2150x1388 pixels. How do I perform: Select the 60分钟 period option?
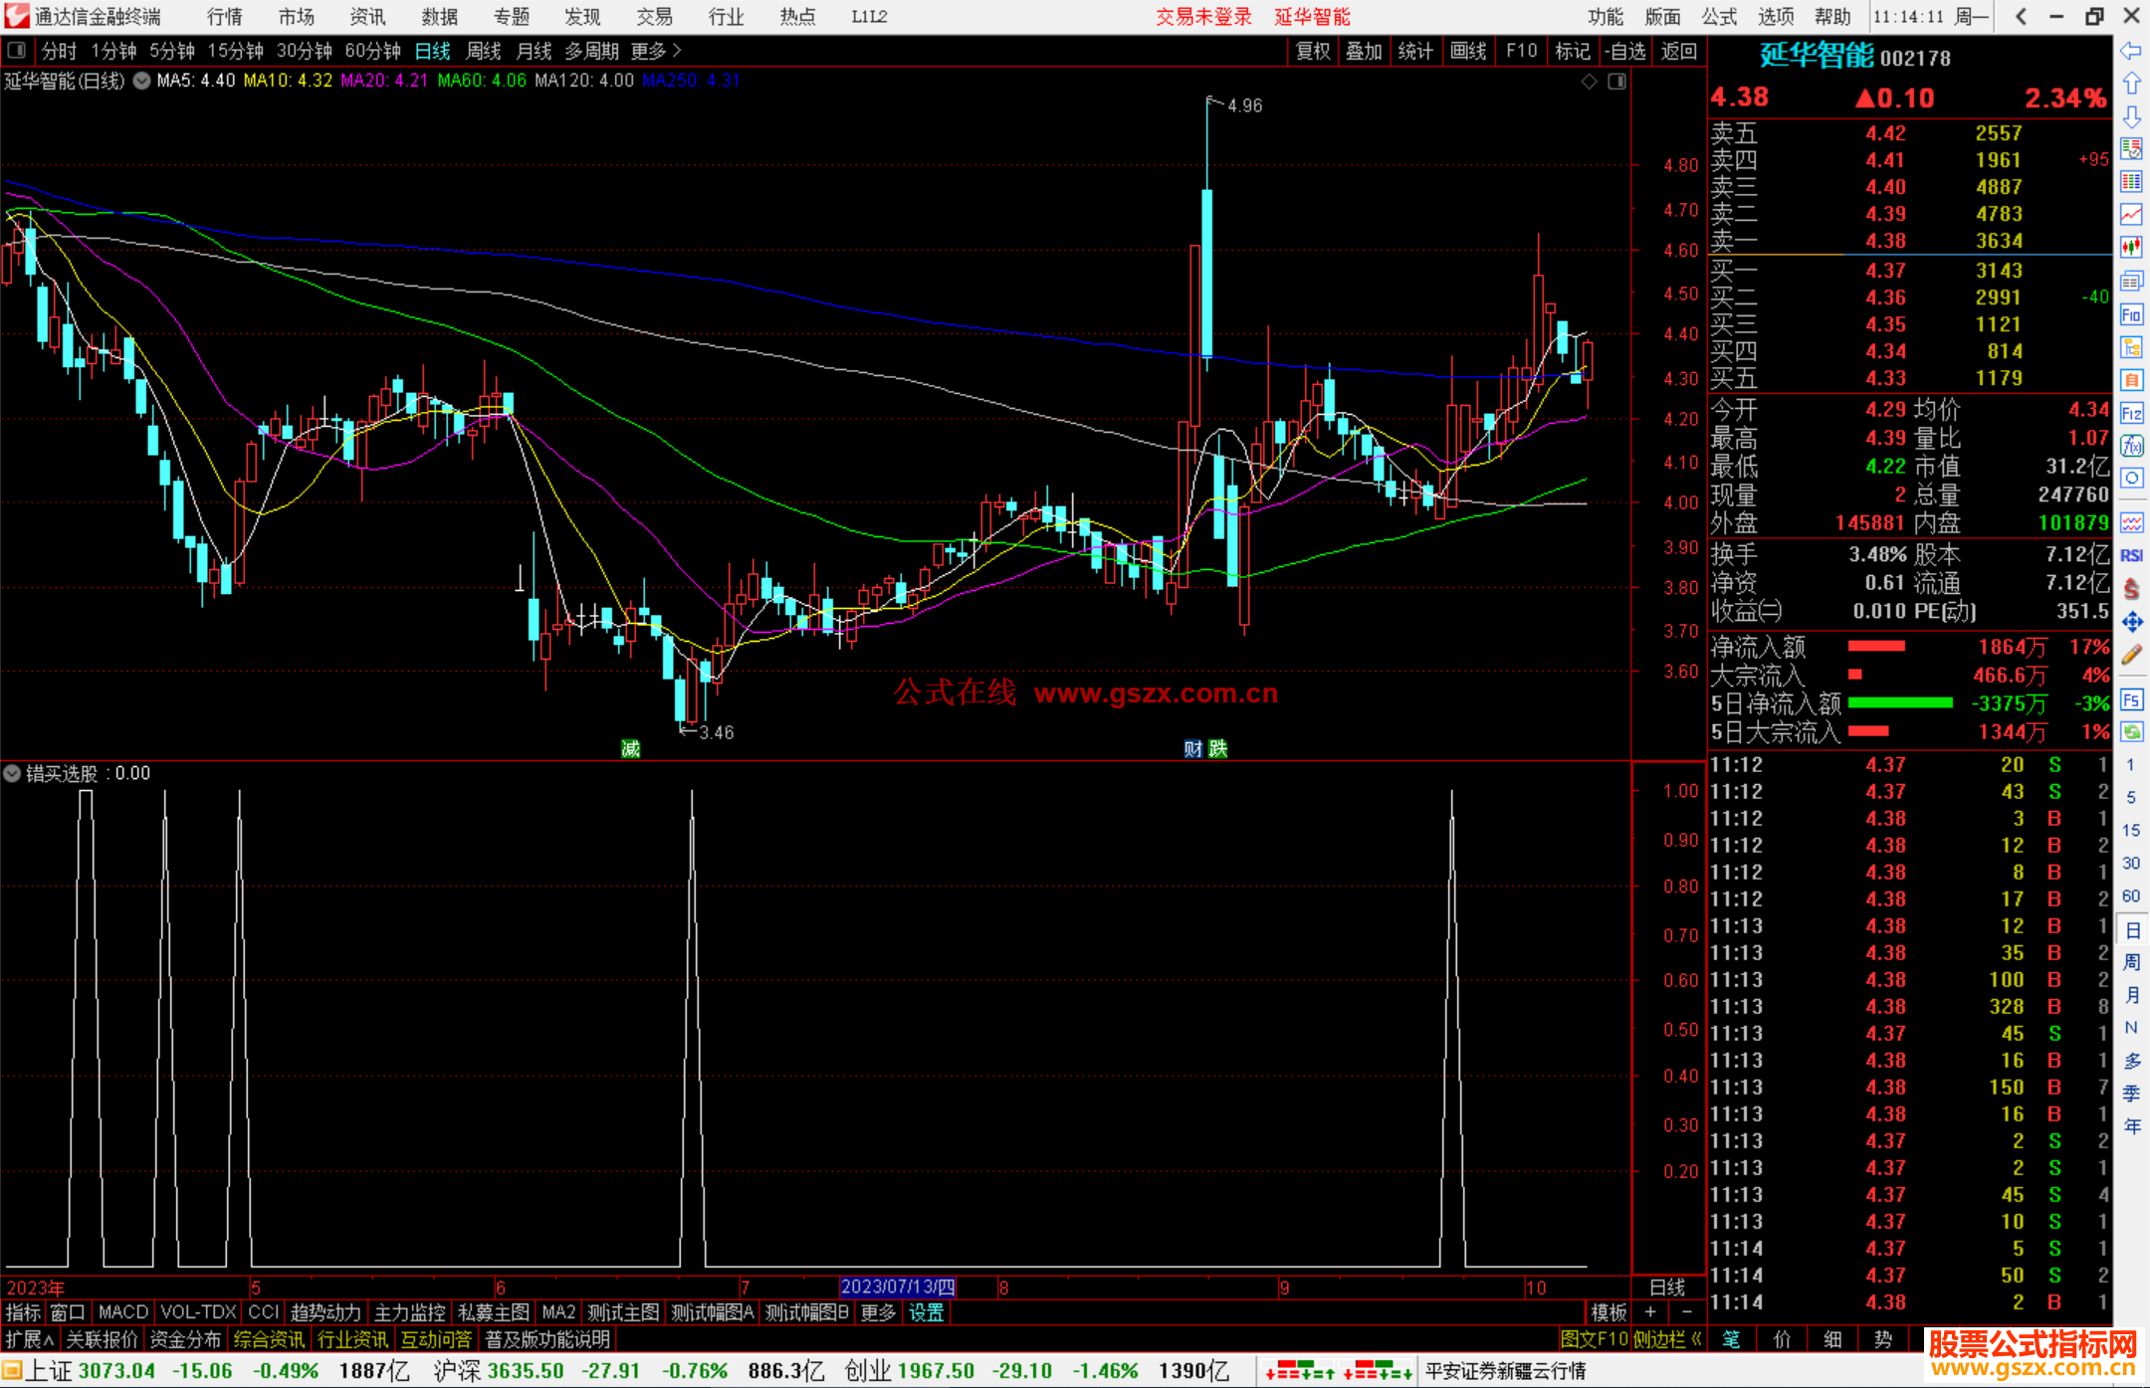click(372, 51)
